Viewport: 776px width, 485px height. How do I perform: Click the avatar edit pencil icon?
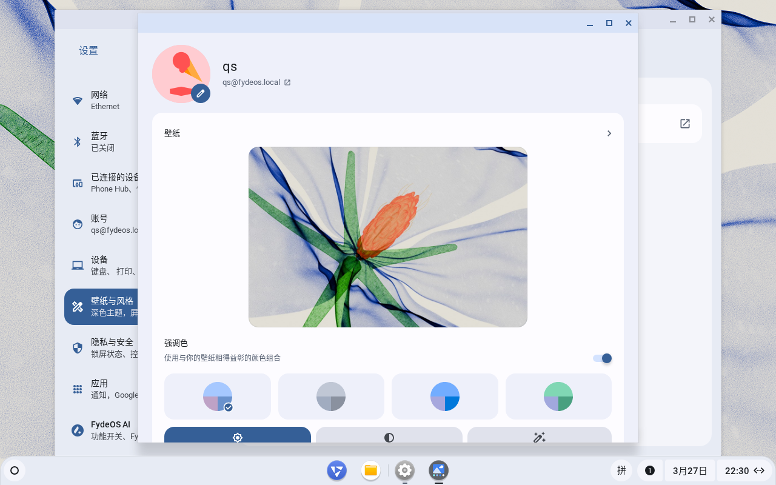[x=201, y=93]
